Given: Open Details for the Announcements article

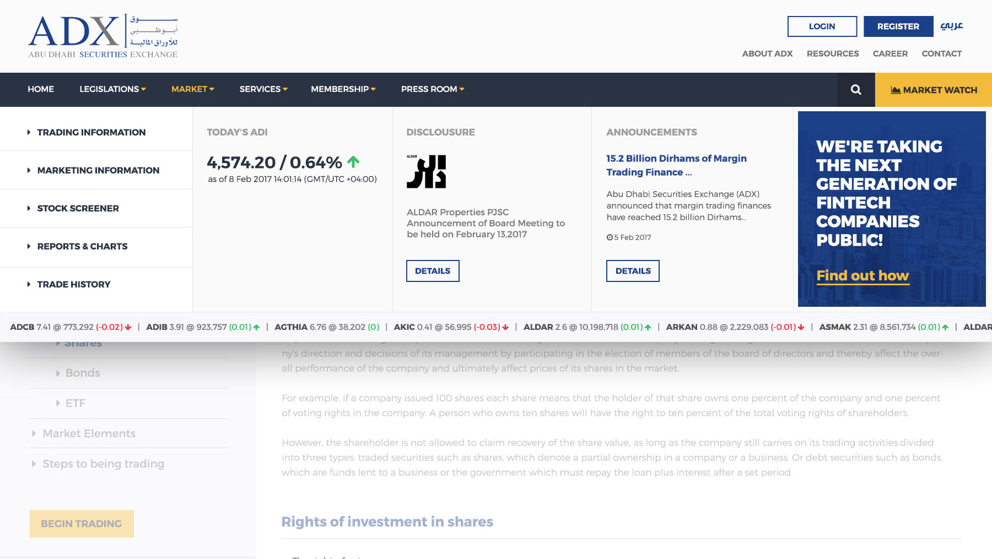Looking at the screenshot, I should click(633, 271).
